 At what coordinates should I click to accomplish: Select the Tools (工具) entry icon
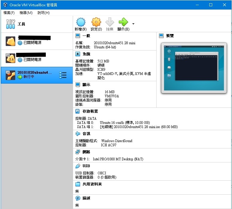(x=10, y=24)
